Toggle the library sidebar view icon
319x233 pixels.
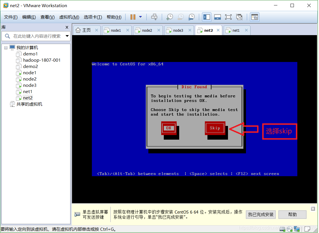coord(207,17)
